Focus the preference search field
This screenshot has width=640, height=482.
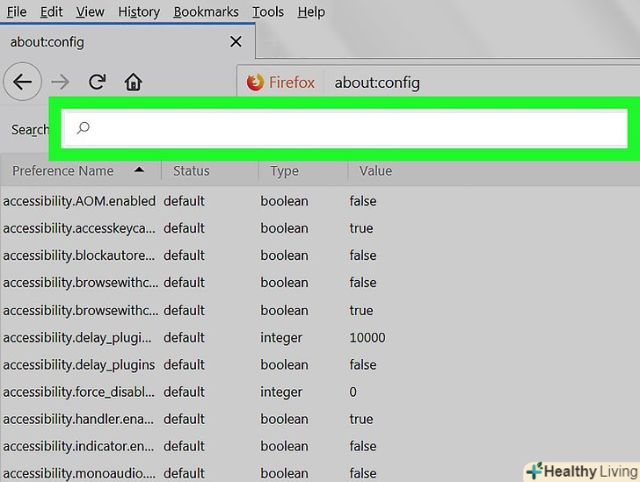[345, 128]
